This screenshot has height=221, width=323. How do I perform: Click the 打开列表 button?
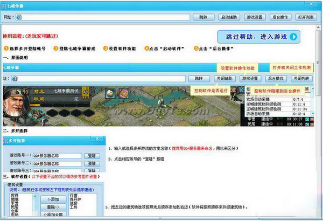pyautogui.click(x=306, y=17)
